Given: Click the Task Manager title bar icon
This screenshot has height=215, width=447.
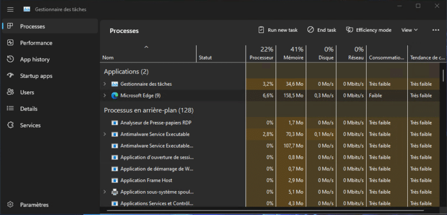Looking at the screenshot, I should 27,9.
